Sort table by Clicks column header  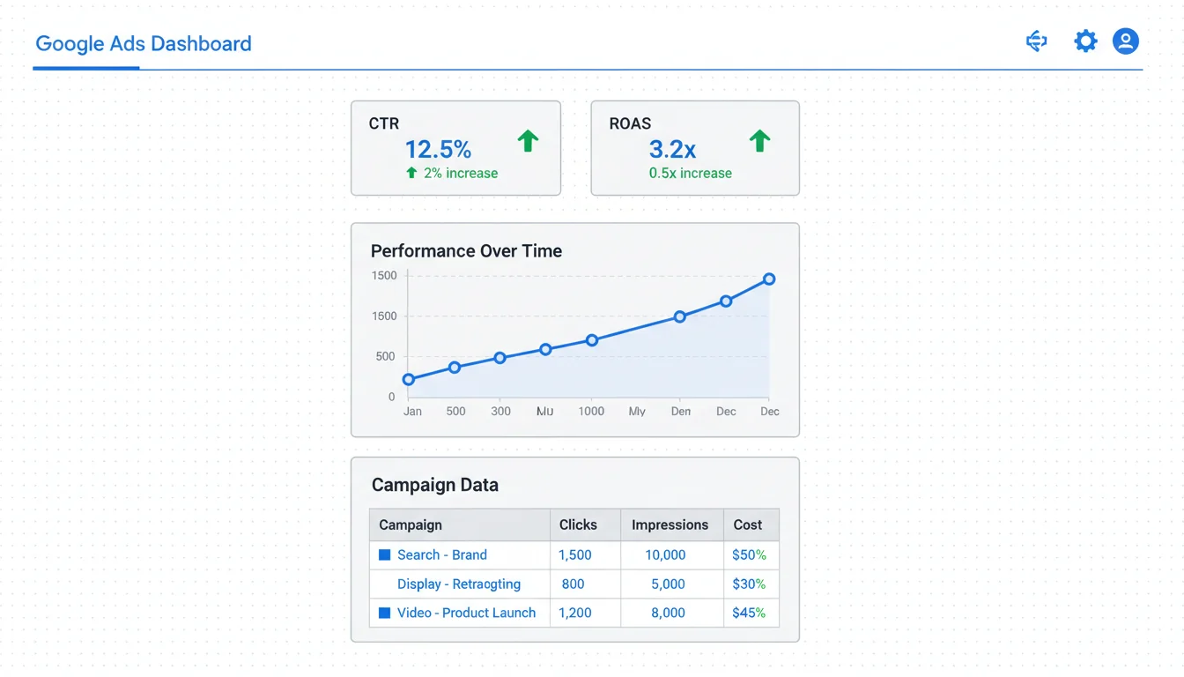tap(578, 524)
